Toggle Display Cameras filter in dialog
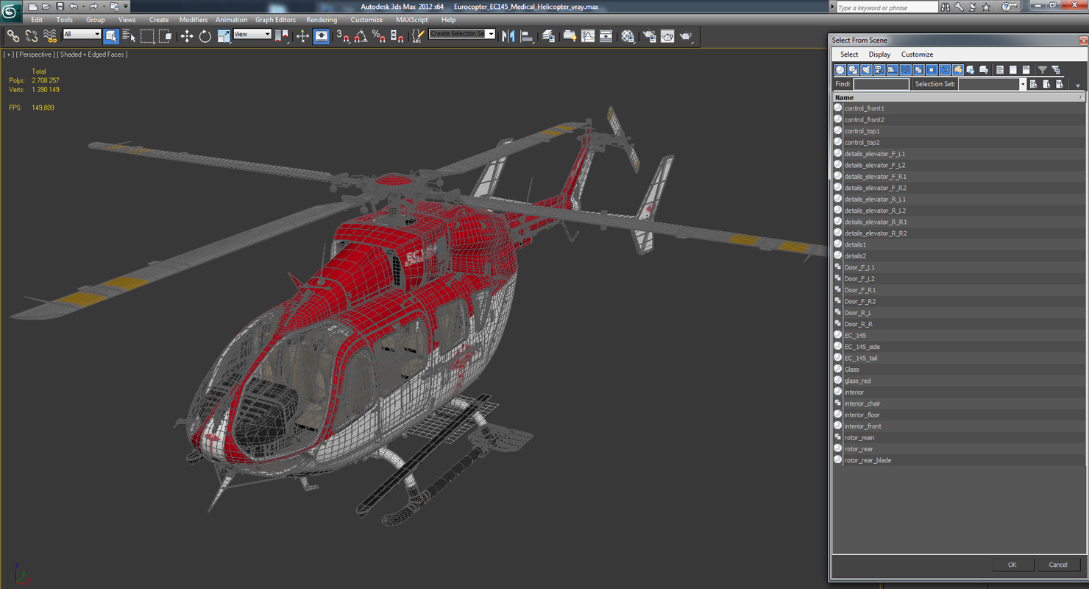Image resolution: width=1089 pixels, height=589 pixels. point(879,70)
